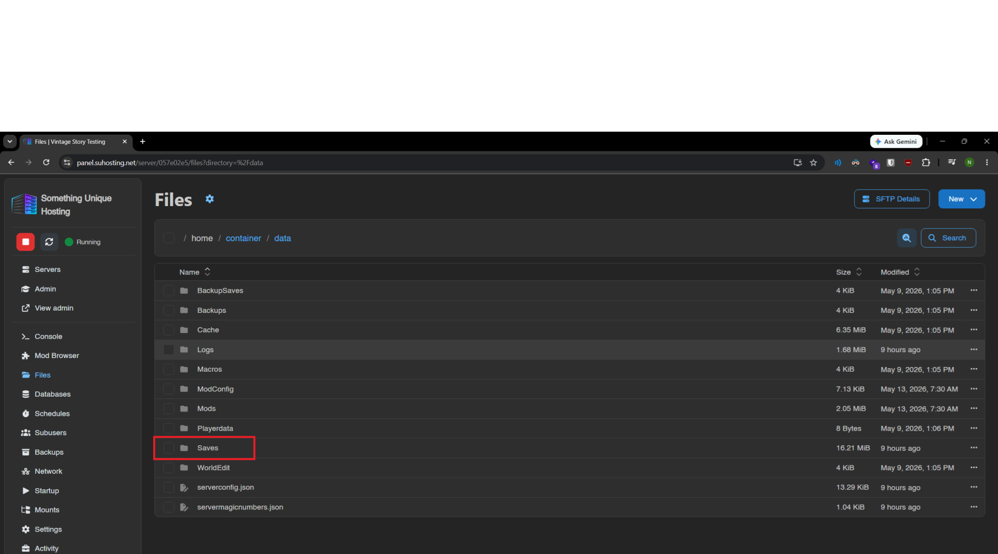
Task: Navigate to the container breadcrumb link
Action: click(243, 238)
